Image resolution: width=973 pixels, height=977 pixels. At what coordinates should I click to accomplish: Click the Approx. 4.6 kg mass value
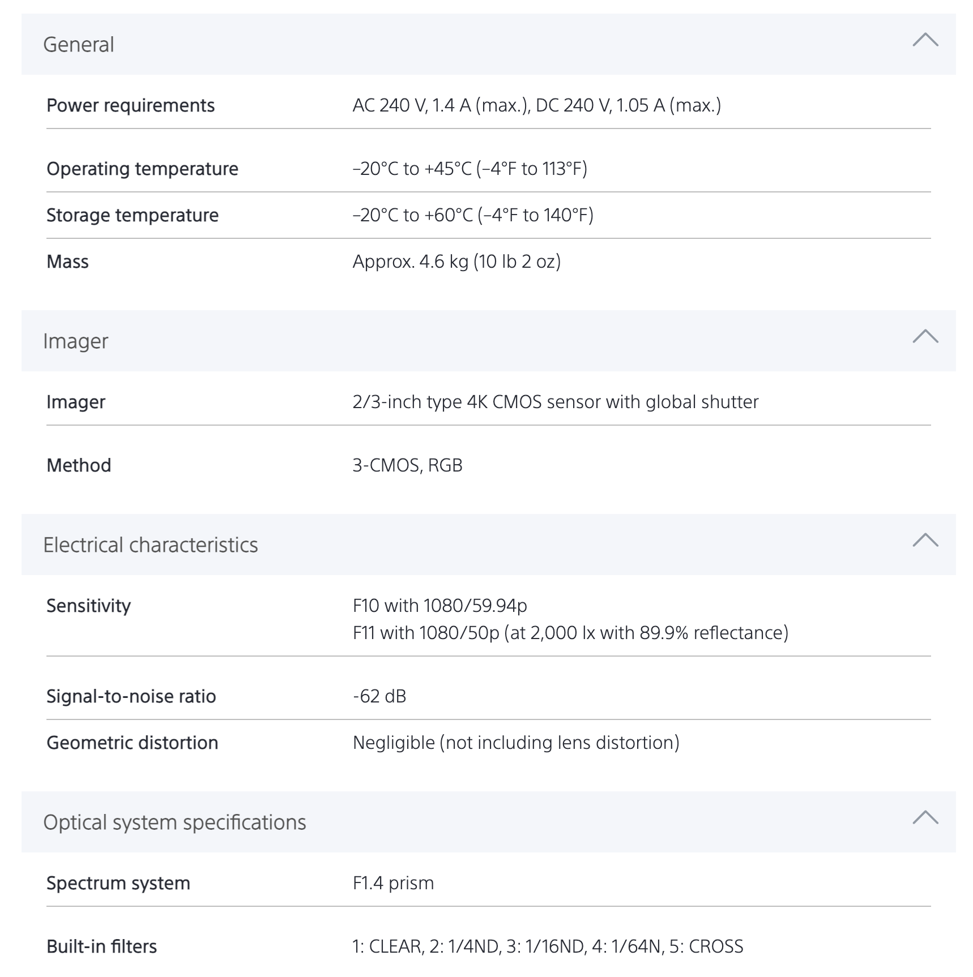(x=456, y=262)
